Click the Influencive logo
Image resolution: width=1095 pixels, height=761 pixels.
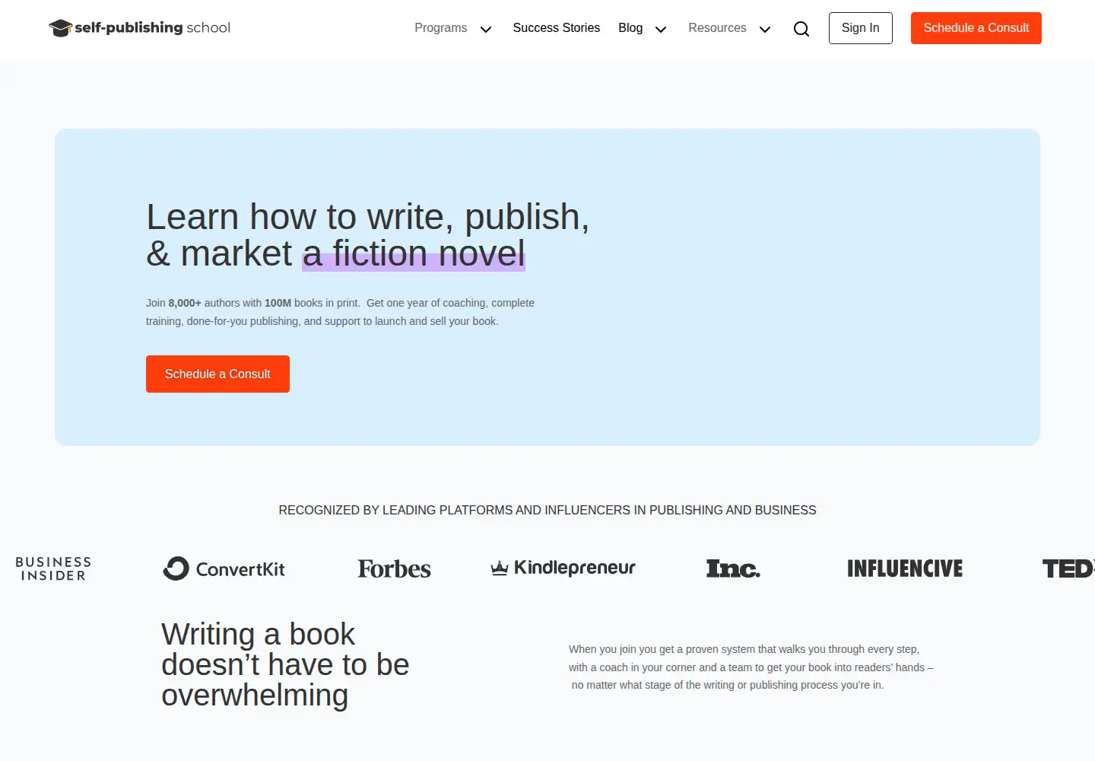(905, 568)
